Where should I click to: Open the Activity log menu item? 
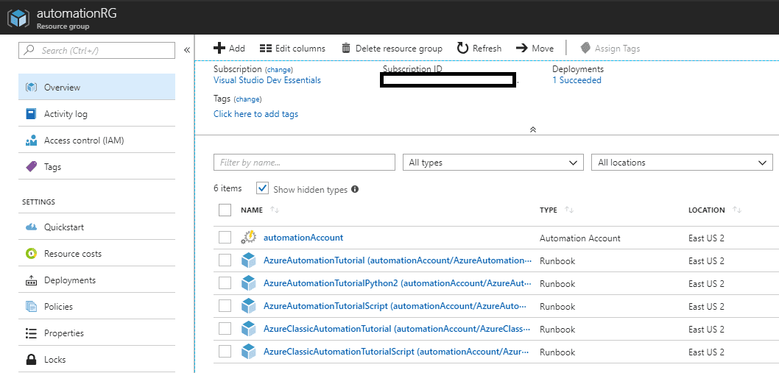[97, 114]
